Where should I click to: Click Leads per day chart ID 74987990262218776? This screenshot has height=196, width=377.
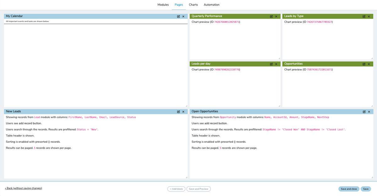point(227,70)
